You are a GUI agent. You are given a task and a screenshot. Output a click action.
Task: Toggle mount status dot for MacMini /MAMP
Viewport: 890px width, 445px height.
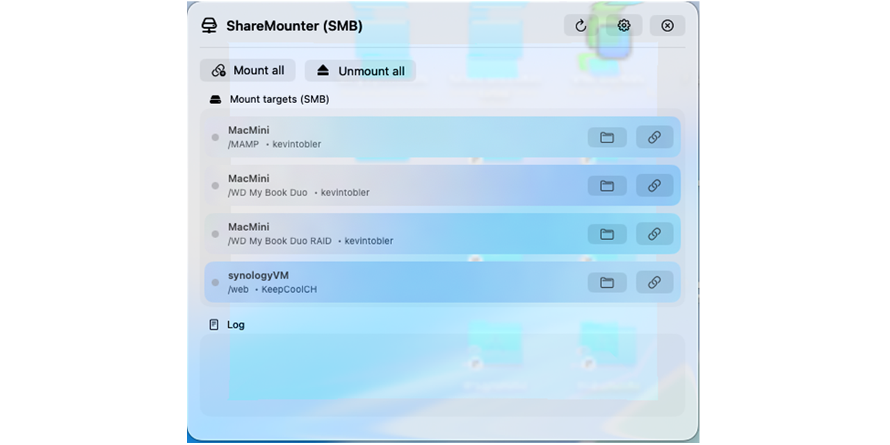[215, 137]
